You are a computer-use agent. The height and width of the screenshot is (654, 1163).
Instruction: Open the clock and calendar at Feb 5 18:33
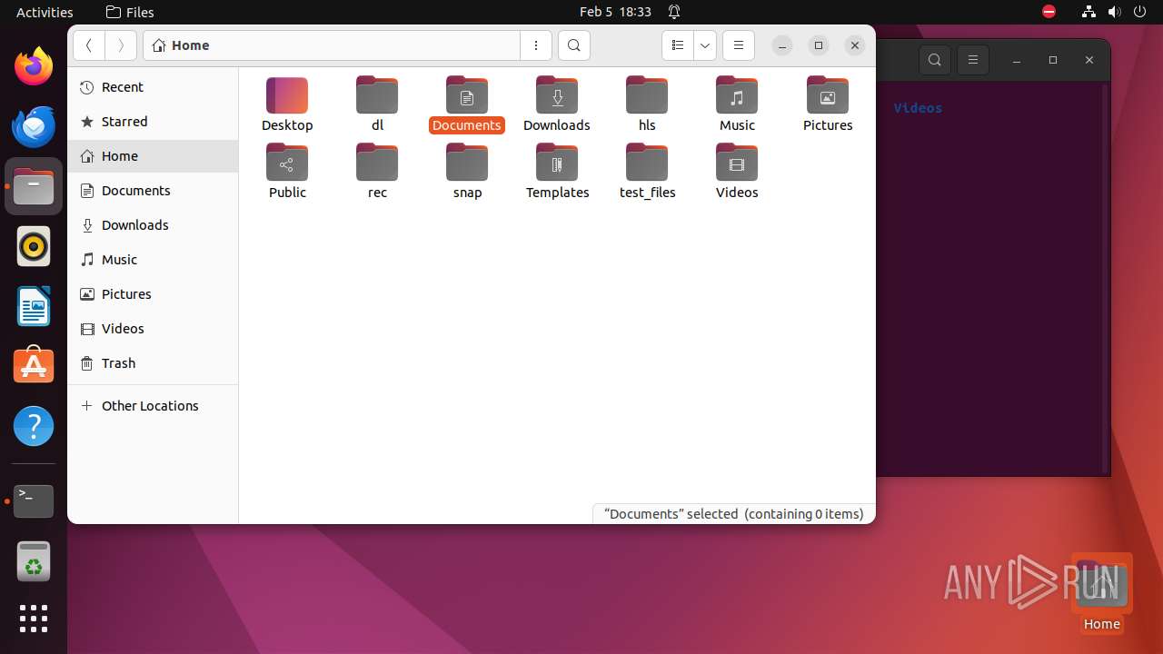coord(615,12)
